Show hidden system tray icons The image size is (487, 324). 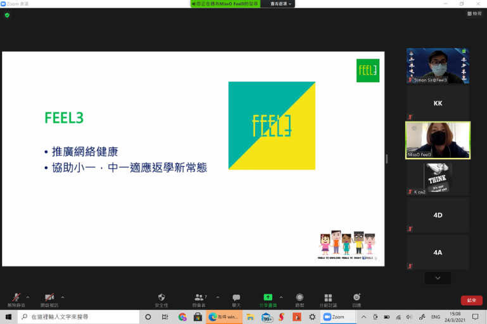364,317
